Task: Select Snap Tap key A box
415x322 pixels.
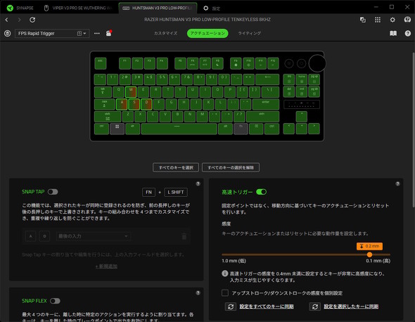Action: [31, 236]
